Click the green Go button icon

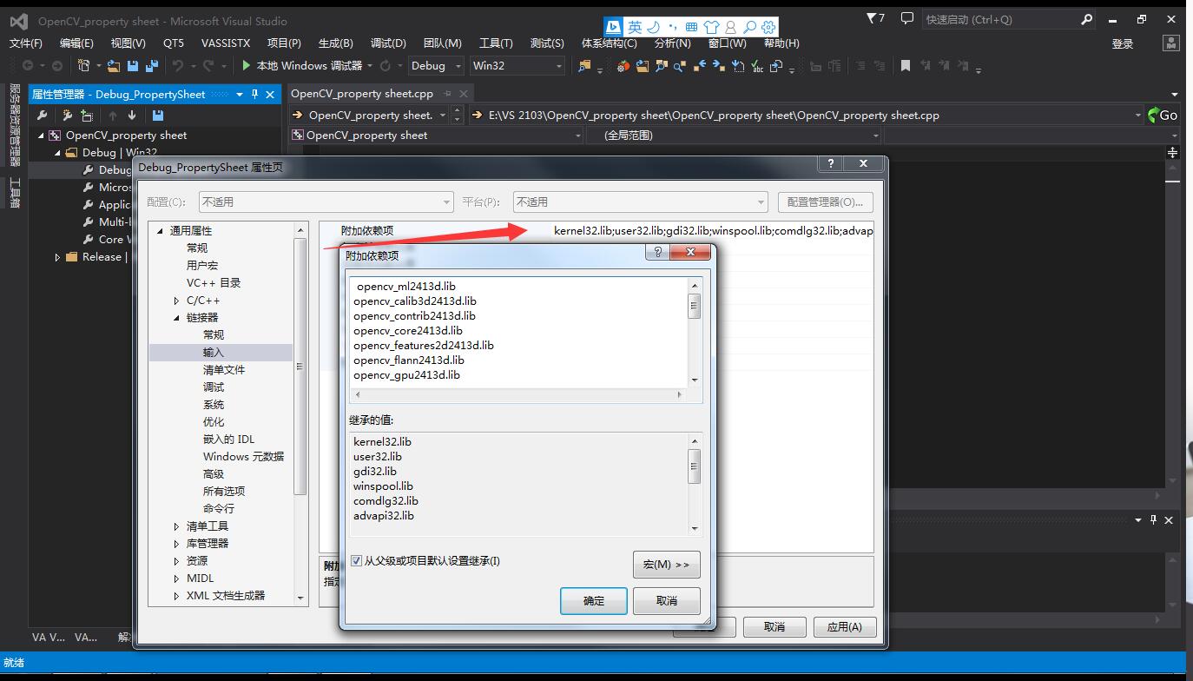[x=1163, y=115]
